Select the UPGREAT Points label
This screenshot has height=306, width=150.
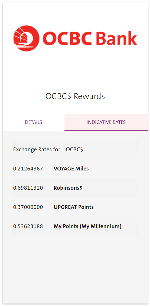pyautogui.click(x=74, y=207)
